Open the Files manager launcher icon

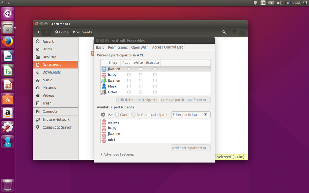click(x=8, y=27)
